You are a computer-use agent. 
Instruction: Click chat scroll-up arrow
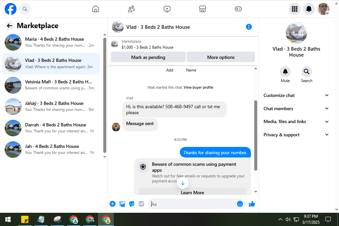click(256, 68)
